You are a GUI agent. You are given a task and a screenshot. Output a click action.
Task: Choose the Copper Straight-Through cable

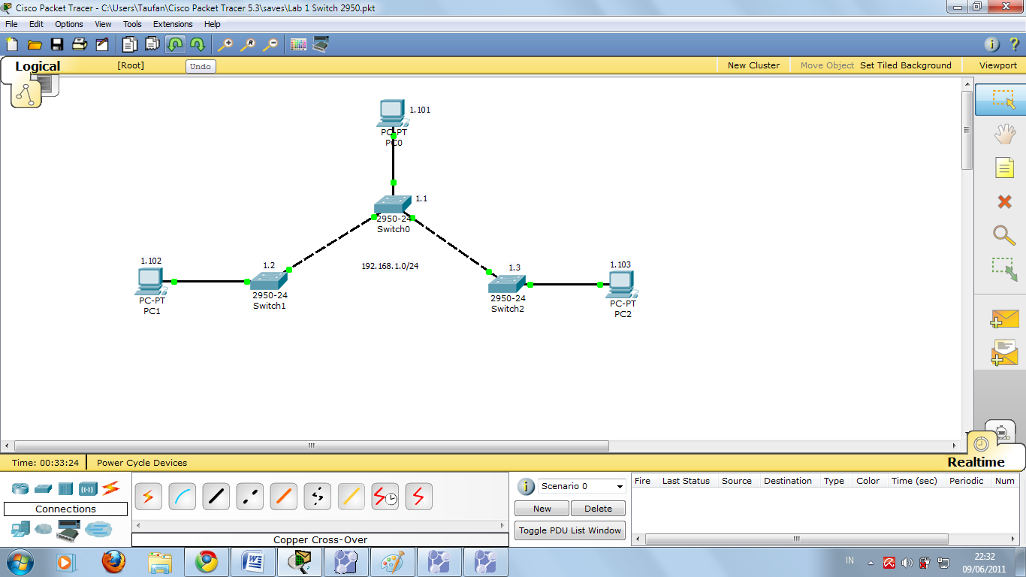216,497
